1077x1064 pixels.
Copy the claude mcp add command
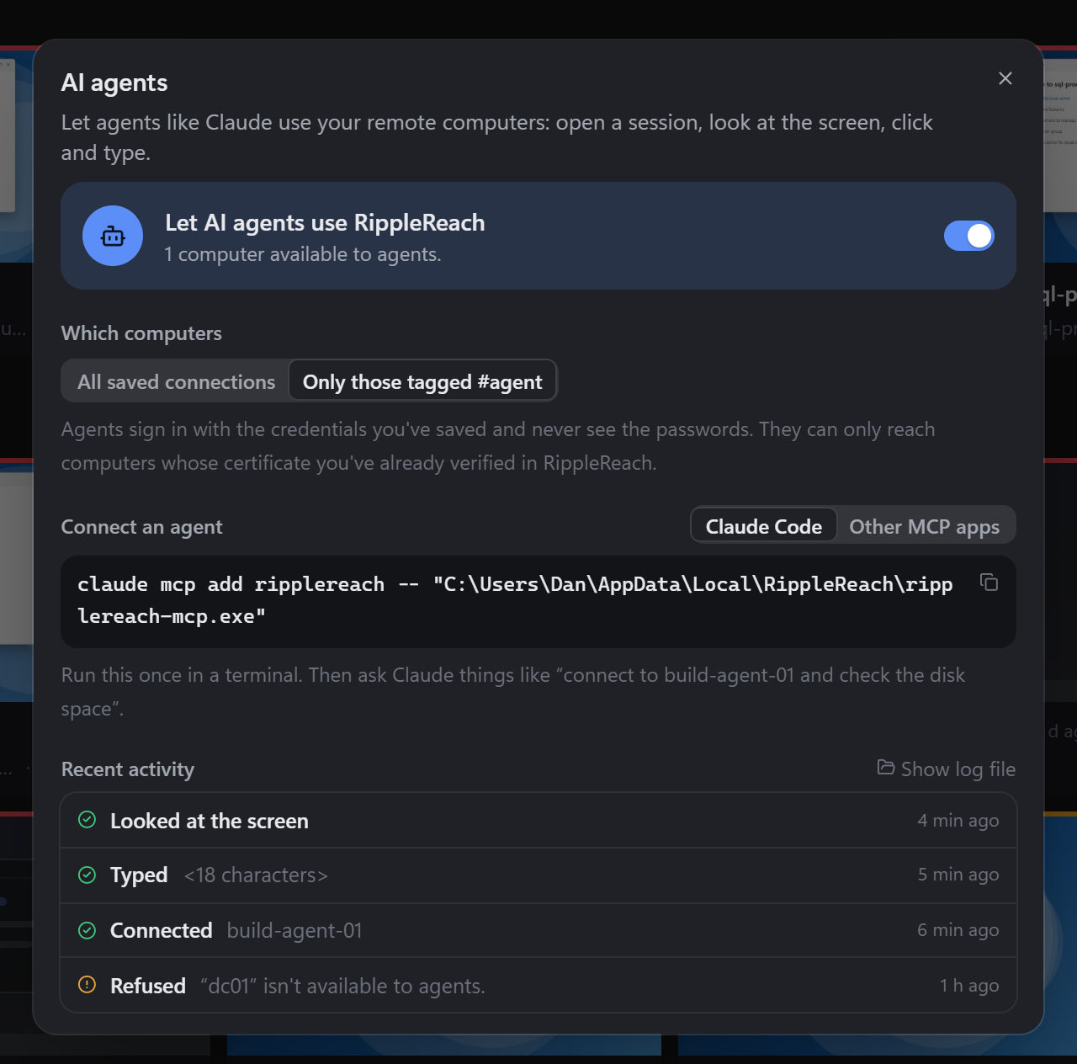989,583
